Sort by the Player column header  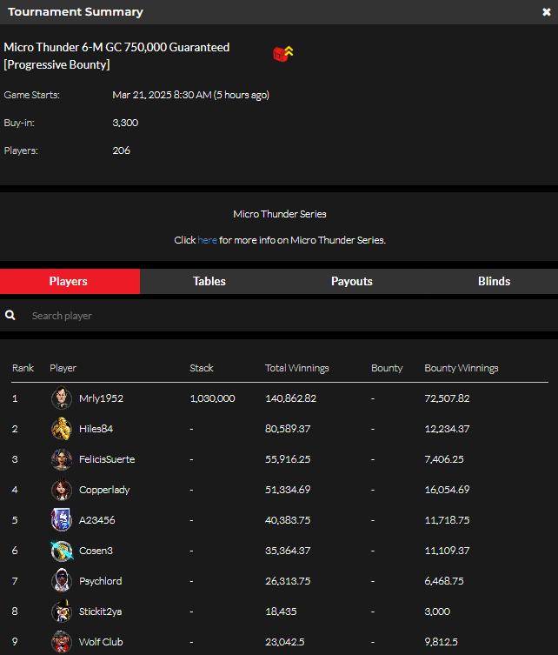tap(63, 368)
